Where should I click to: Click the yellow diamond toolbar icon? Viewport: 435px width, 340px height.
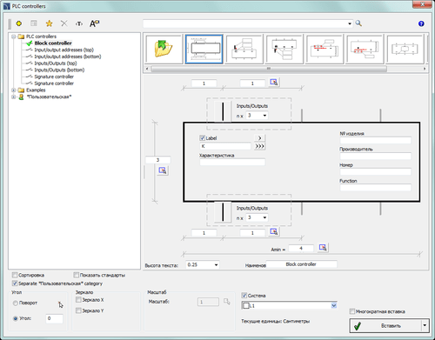[x=19, y=23]
